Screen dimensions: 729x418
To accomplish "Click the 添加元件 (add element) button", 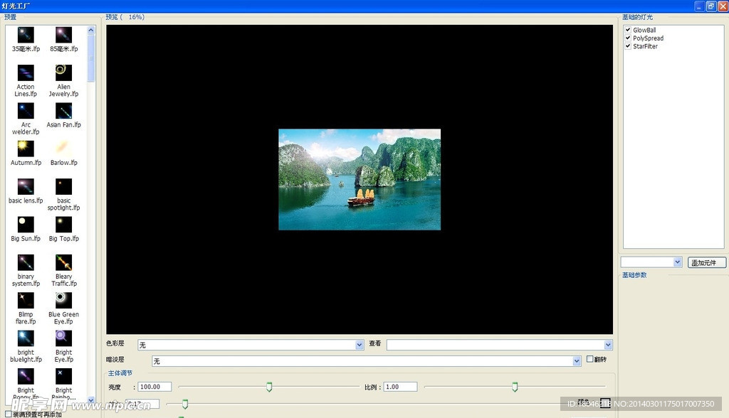I will coord(707,263).
